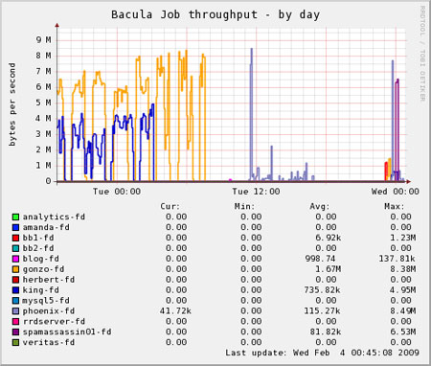
Task: Click the 'Cur:' column header
Action: coord(170,206)
